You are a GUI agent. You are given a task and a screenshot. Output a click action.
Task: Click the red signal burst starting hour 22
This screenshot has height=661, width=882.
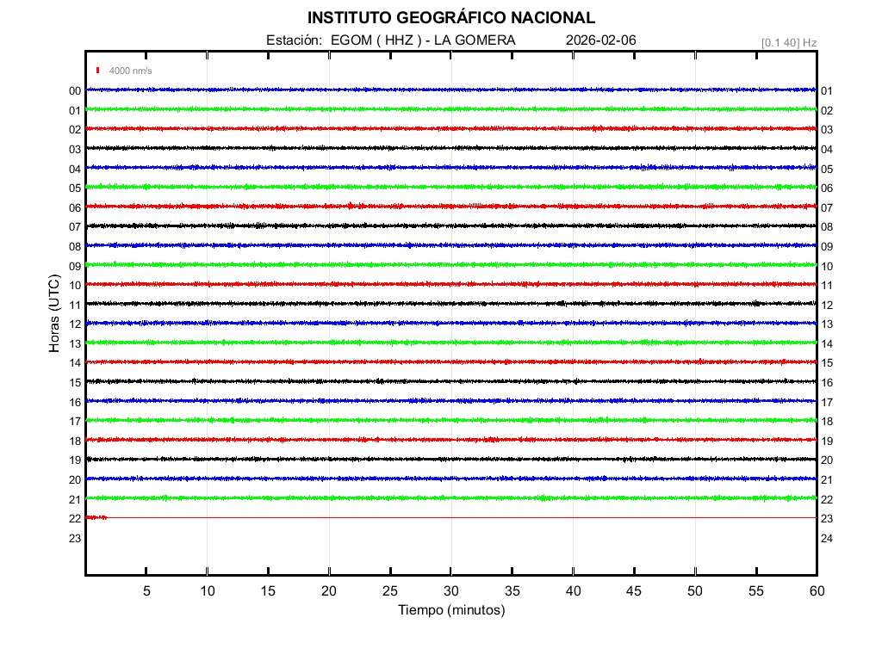point(96,517)
